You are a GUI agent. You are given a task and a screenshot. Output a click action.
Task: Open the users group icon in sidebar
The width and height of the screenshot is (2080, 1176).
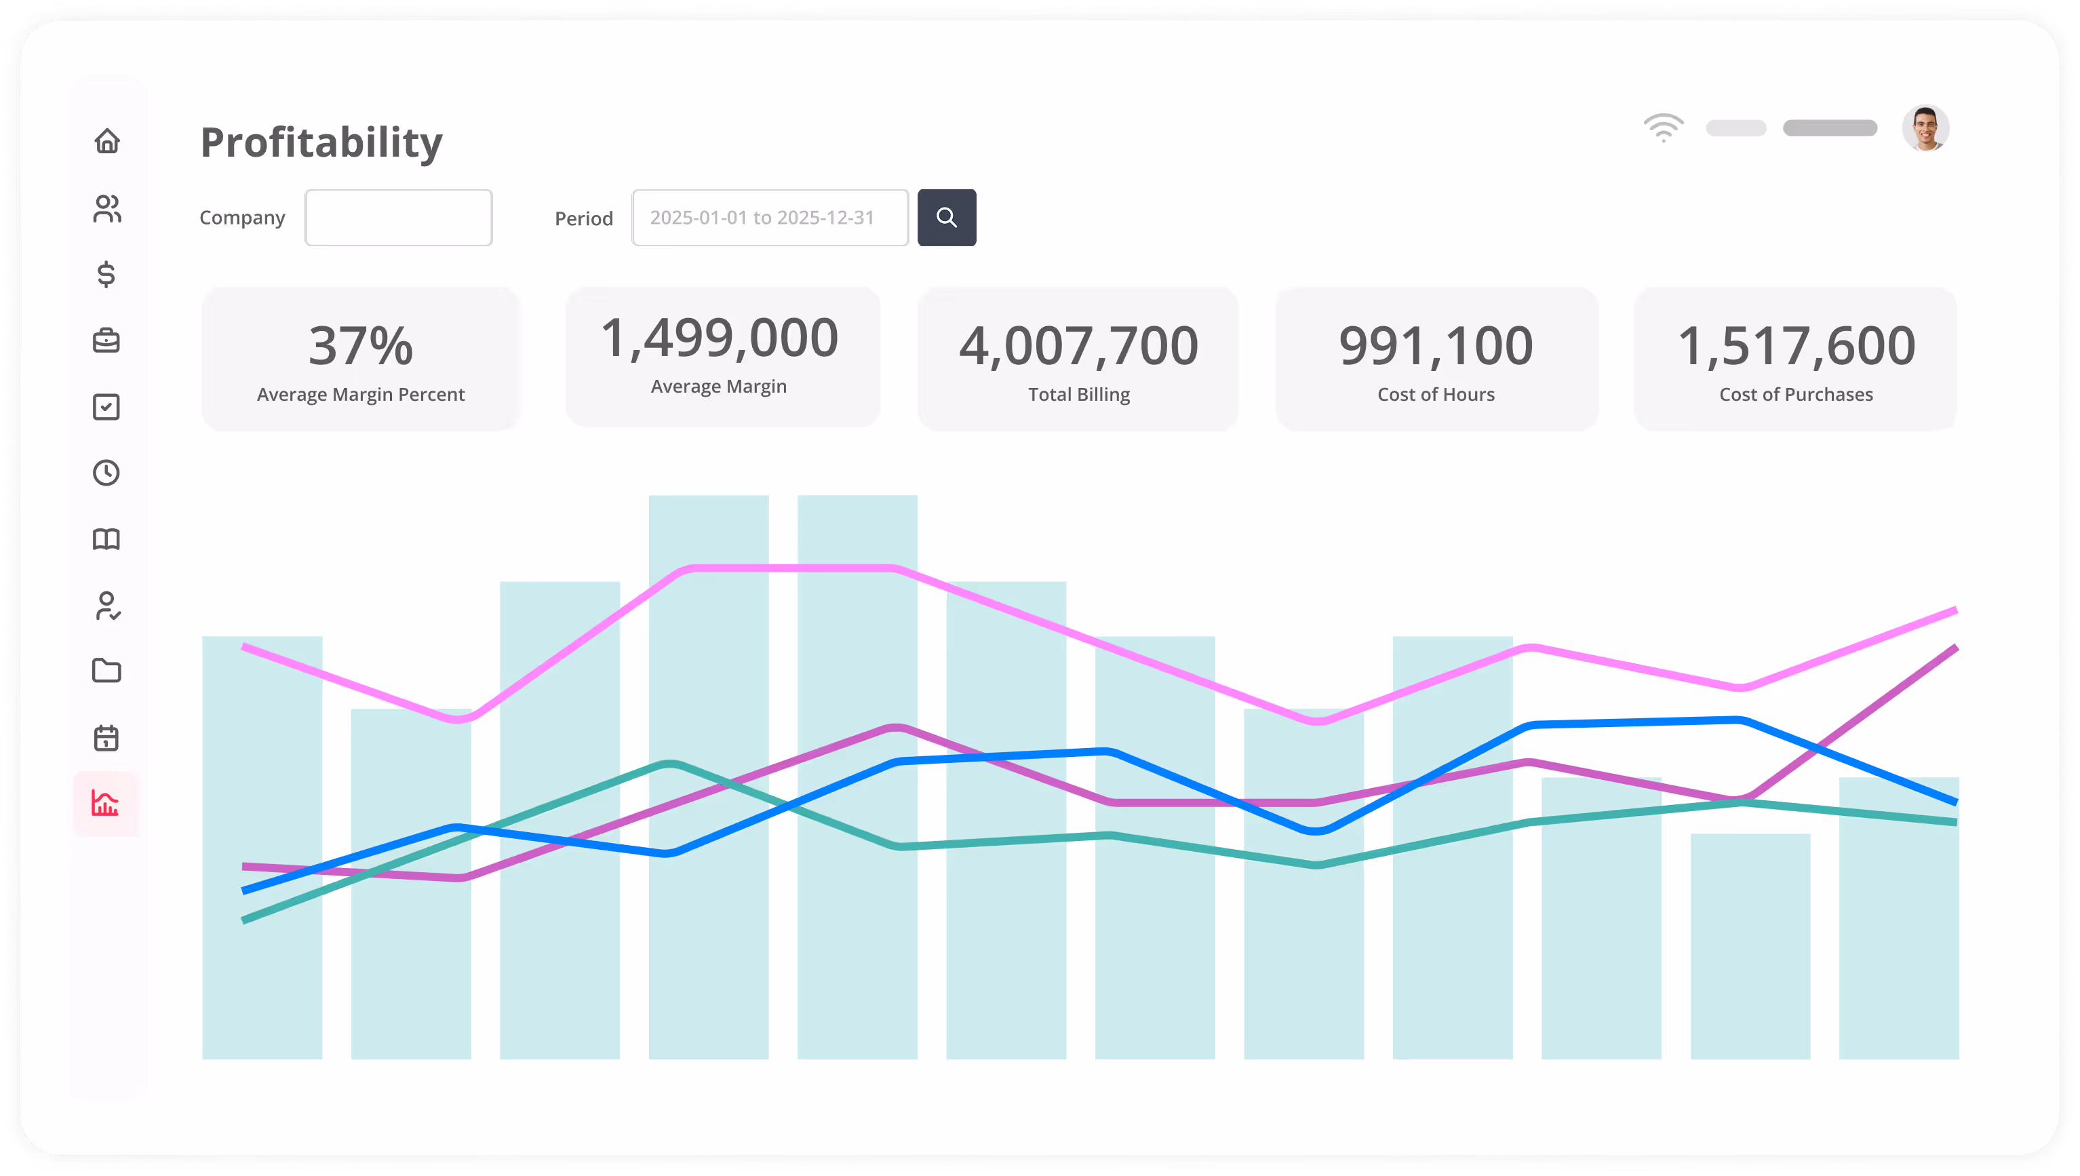click(106, 208)
